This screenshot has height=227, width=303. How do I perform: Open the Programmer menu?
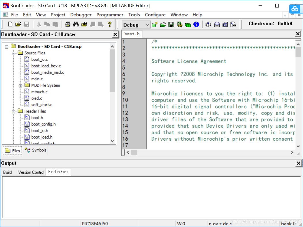click(x=110, y=15)
